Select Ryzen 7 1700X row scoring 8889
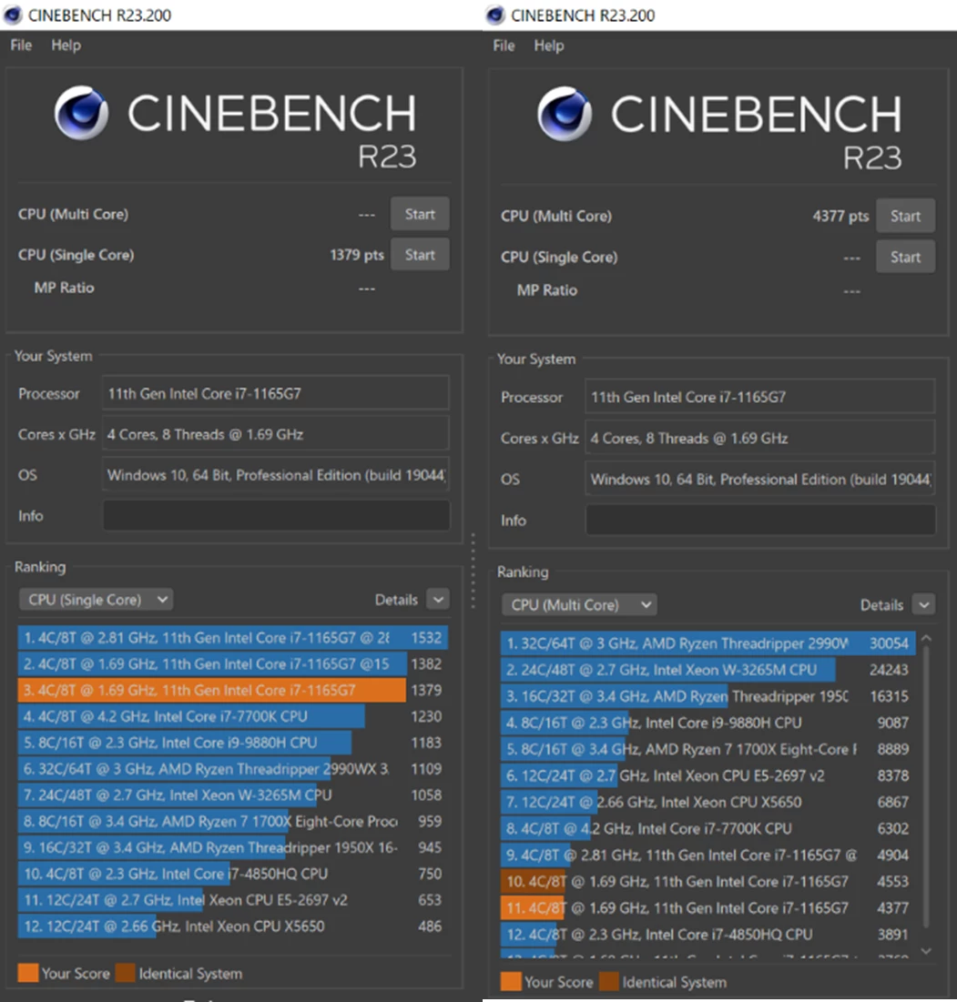The width and height of the screenshot is (957, 1002). pyautogui.click(x=708, y=749)
